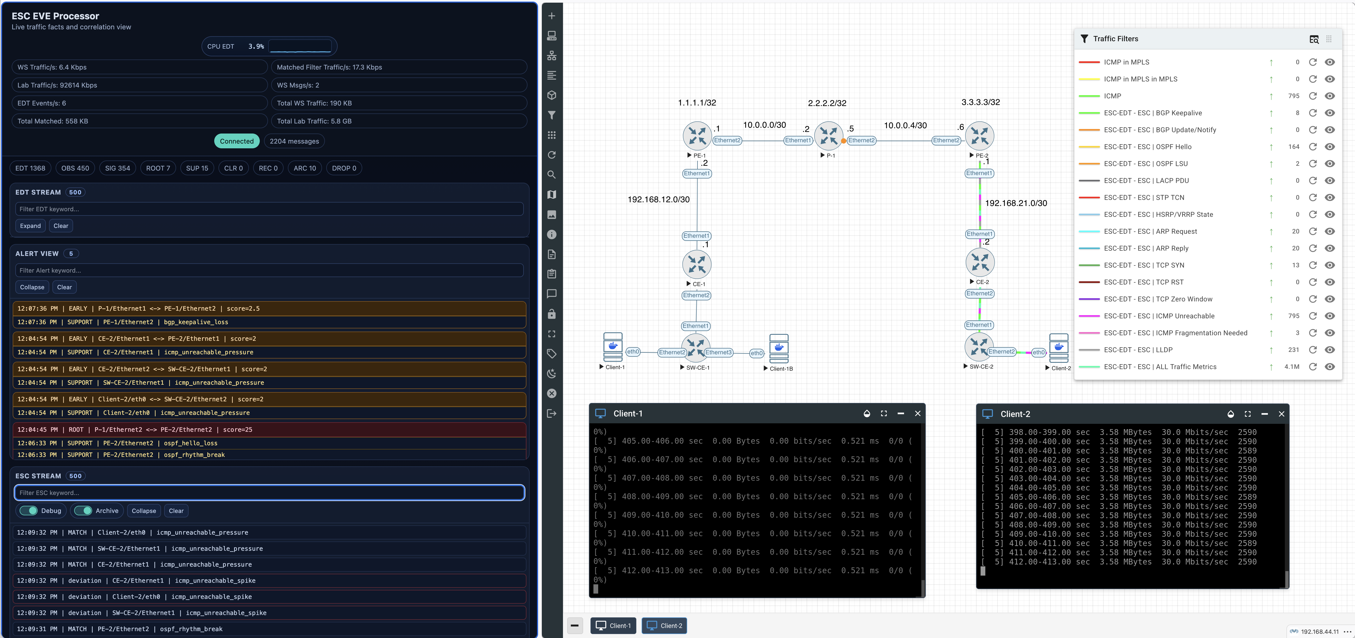Click the magenta ICMP Unreachable color line
Viewport: 1355px width, 638px height.
(1089, 316)
